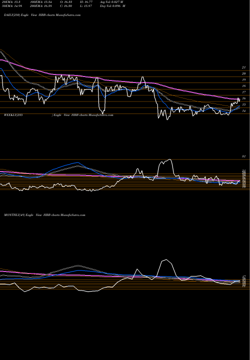Click price label 14 on daily axis

pos(243,111)
